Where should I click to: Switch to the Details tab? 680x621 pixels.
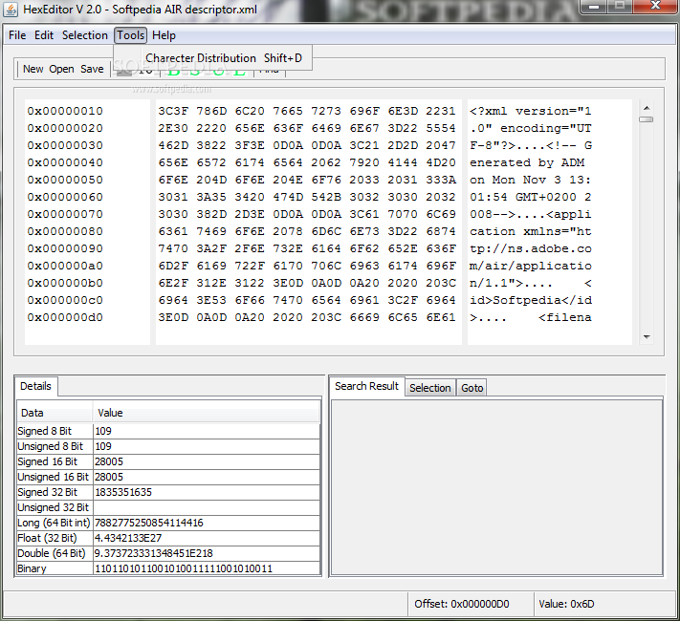pos(35,386)
